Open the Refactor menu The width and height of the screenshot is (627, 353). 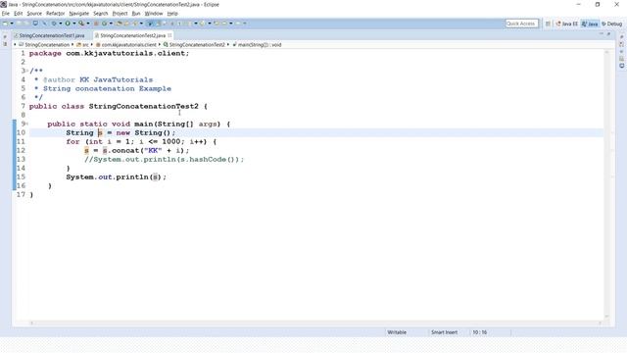55,14
